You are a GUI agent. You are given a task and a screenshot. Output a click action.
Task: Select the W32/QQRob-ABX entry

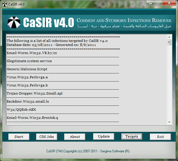[21, 110]
